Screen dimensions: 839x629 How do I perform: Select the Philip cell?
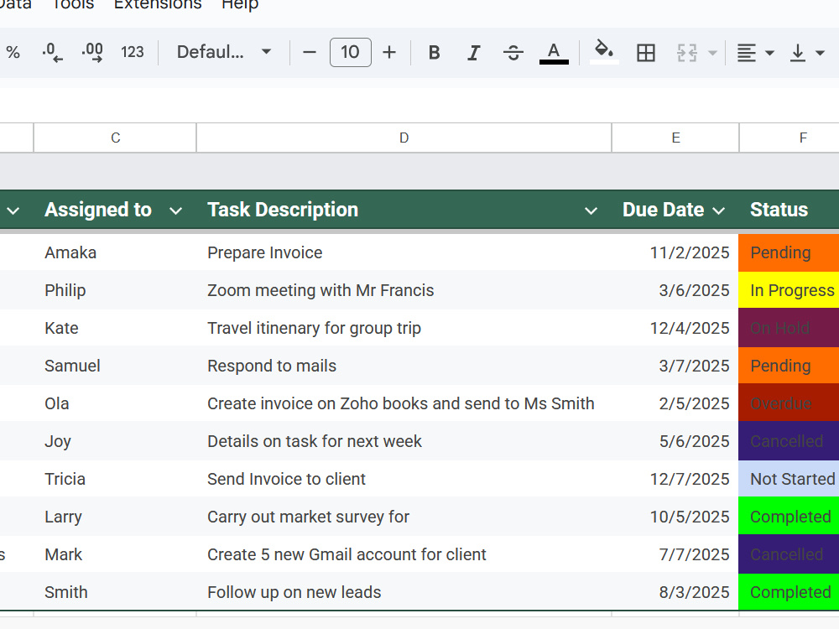(x=115, y=290)
